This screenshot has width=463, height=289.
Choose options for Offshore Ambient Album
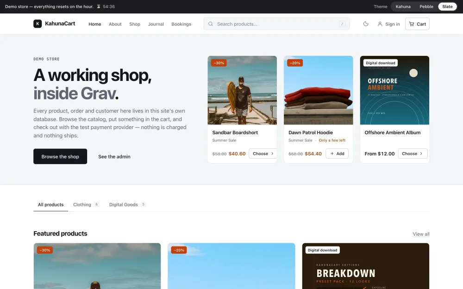(413, 154)
